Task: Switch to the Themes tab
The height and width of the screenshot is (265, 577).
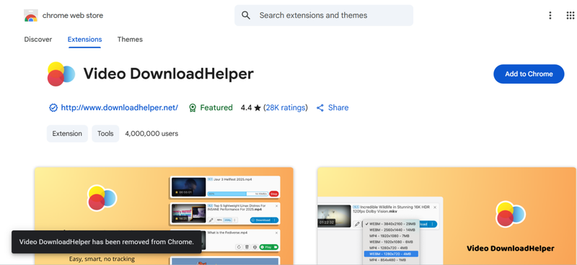Action: 130,40
